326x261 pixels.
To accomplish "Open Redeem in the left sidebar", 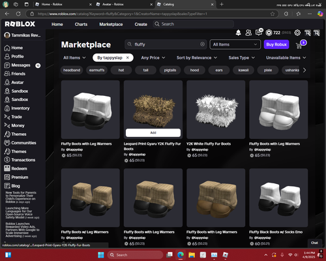I will pyautogui.click(x=16, y=168).
